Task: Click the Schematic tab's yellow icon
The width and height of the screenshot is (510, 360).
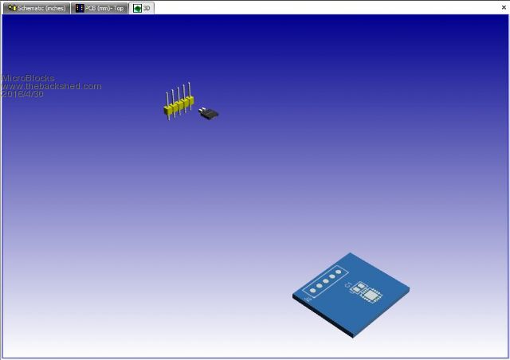Action: 12,7
